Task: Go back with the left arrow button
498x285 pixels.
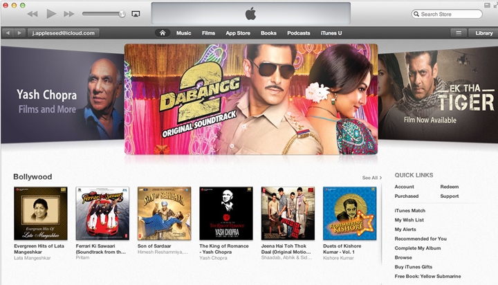Action: coord(8,33)
